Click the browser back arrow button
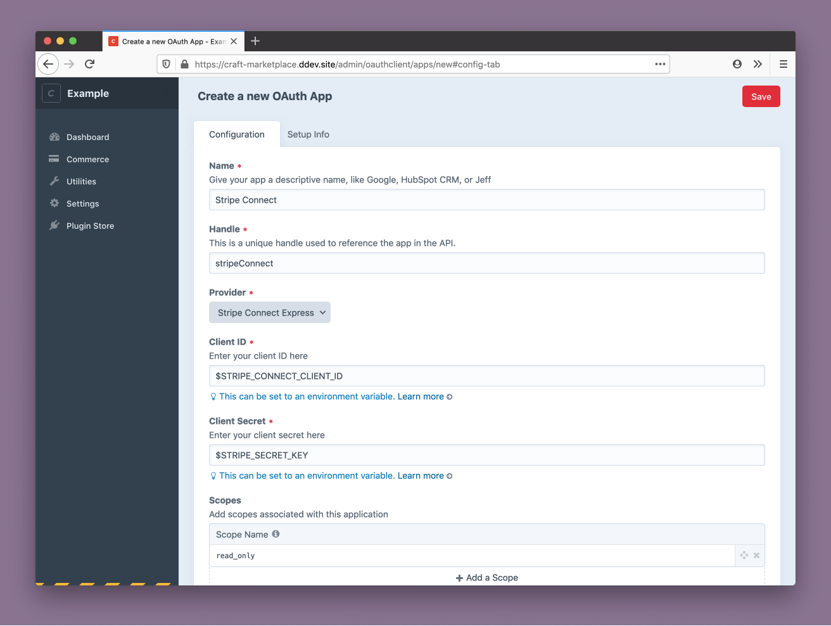This screenshot has width=831, height=626. pyautogui.click(x=48, y=64)
